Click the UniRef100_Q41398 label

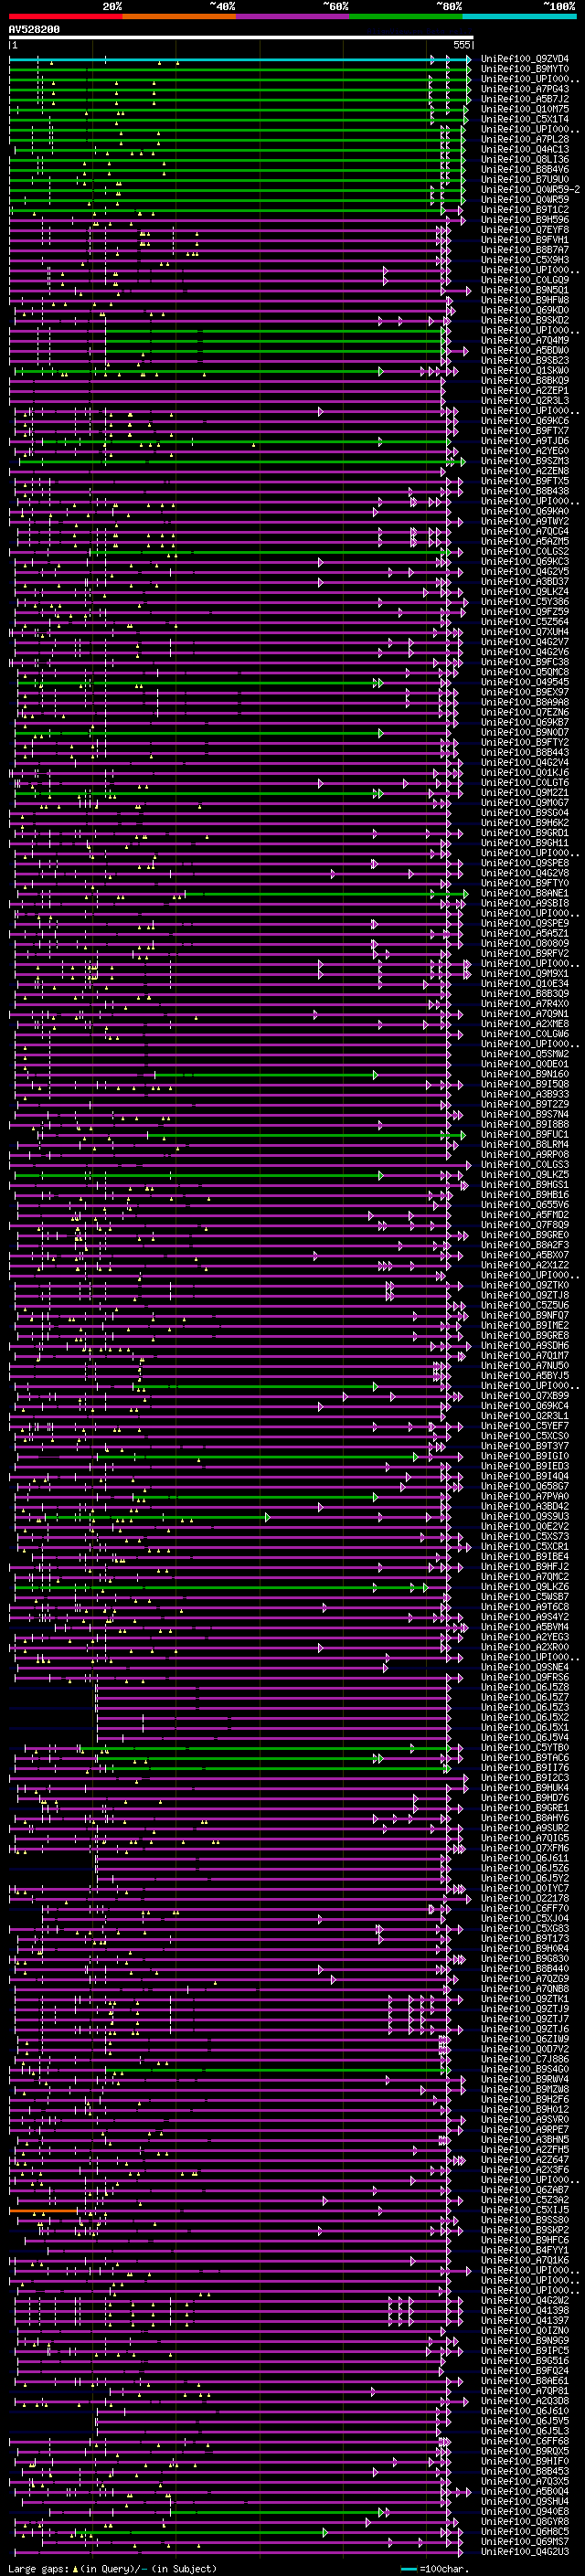tap(525, 2310)
